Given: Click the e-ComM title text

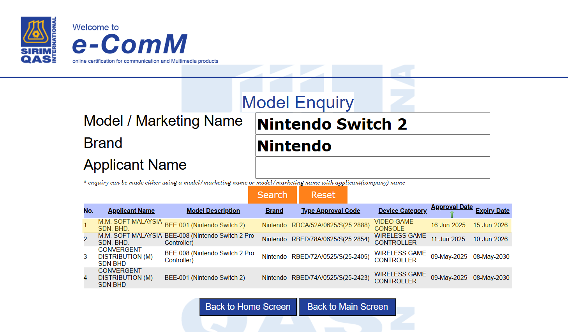Looking at the screenshot, I should 130,44.
